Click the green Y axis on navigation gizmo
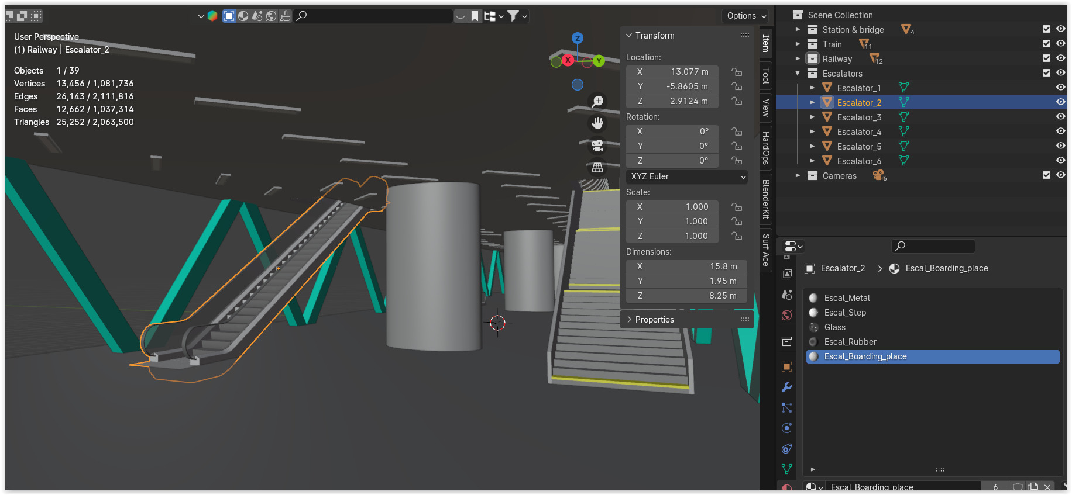Screen dimensions: 1072x495 (x=599, y=60)
